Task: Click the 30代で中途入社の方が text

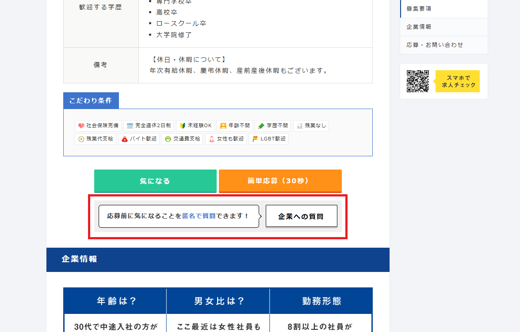Action: click(115, 327)
